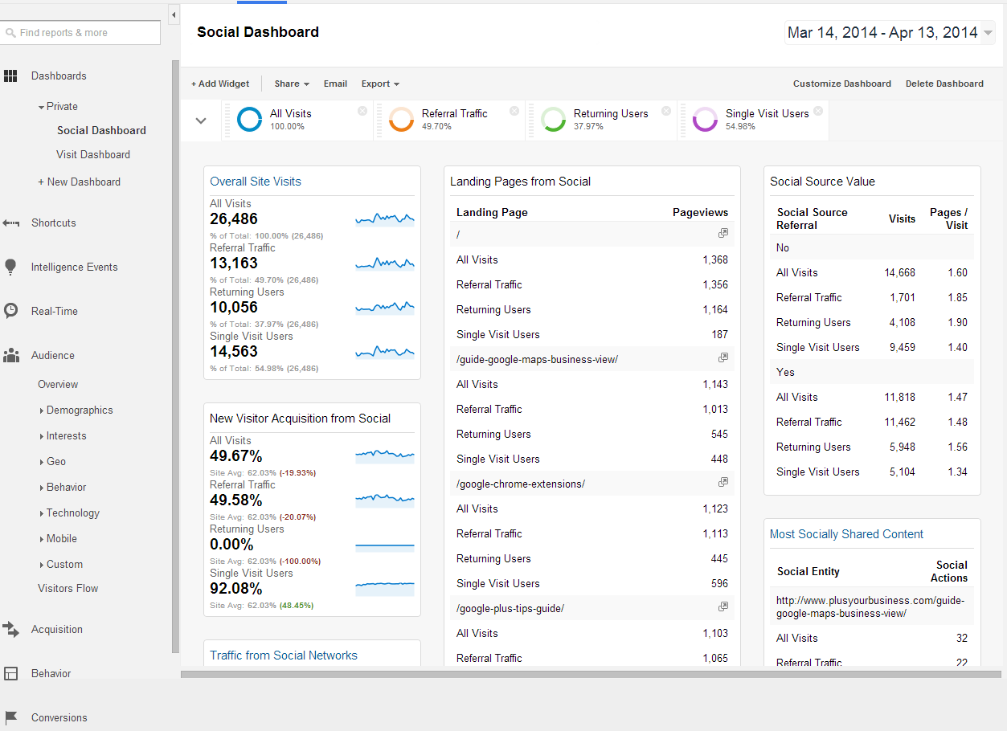Open the Share dropdown menu

click(x=292, y=84)
